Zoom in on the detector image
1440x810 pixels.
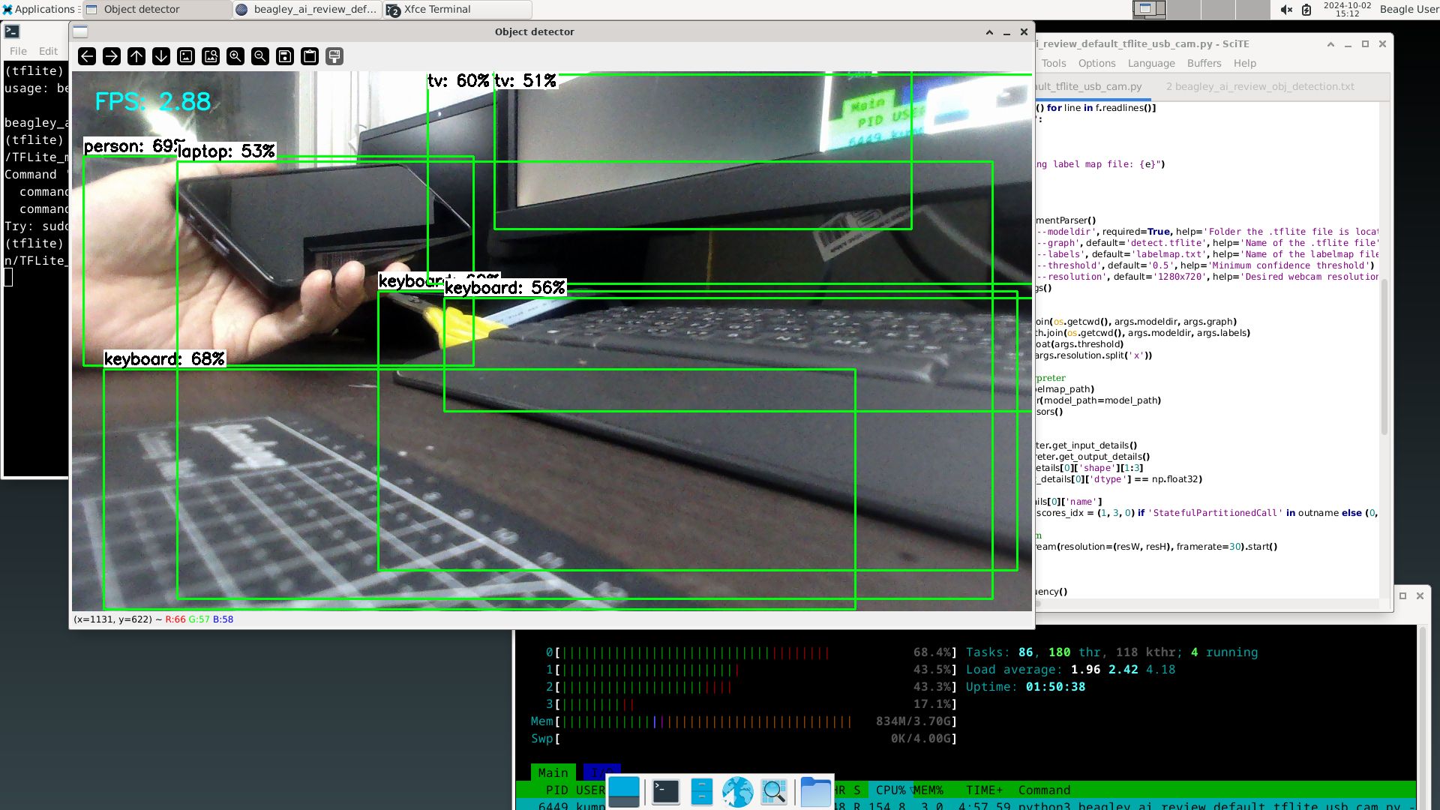[x=235, y=56]
